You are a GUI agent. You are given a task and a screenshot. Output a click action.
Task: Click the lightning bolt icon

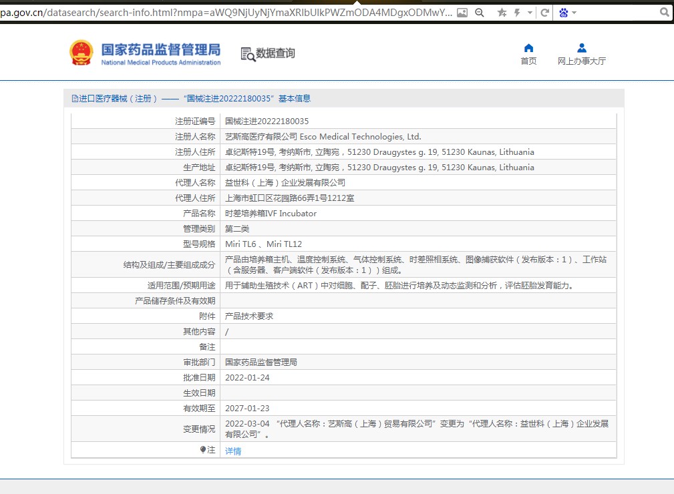coord(517,13)
